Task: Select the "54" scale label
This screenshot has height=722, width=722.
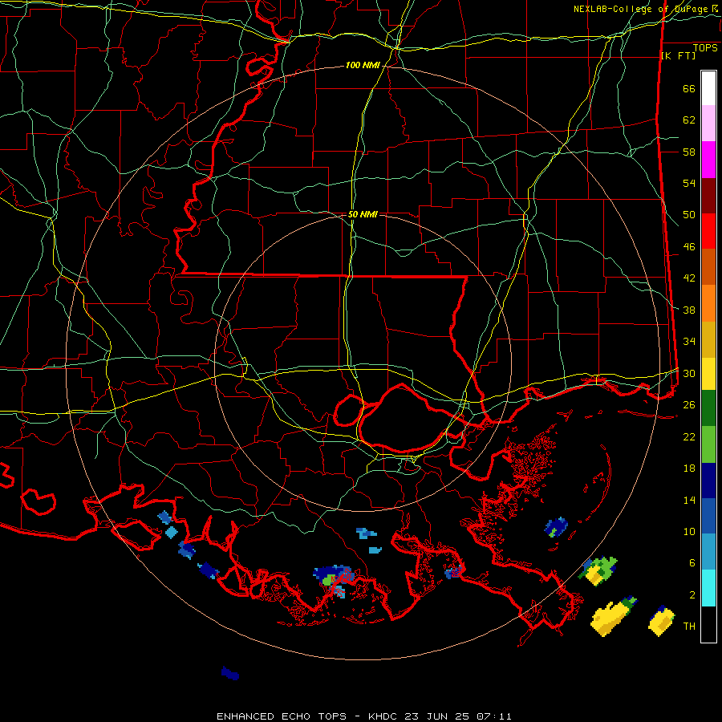Action: (689, 183)
